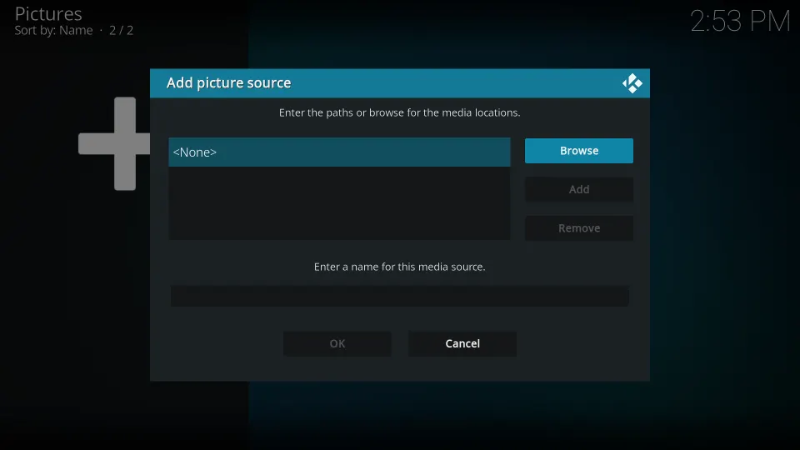Click the large plus add-source icon
Image resolution: width=800 pixels, height=450 pixels.
pos(114,143)
